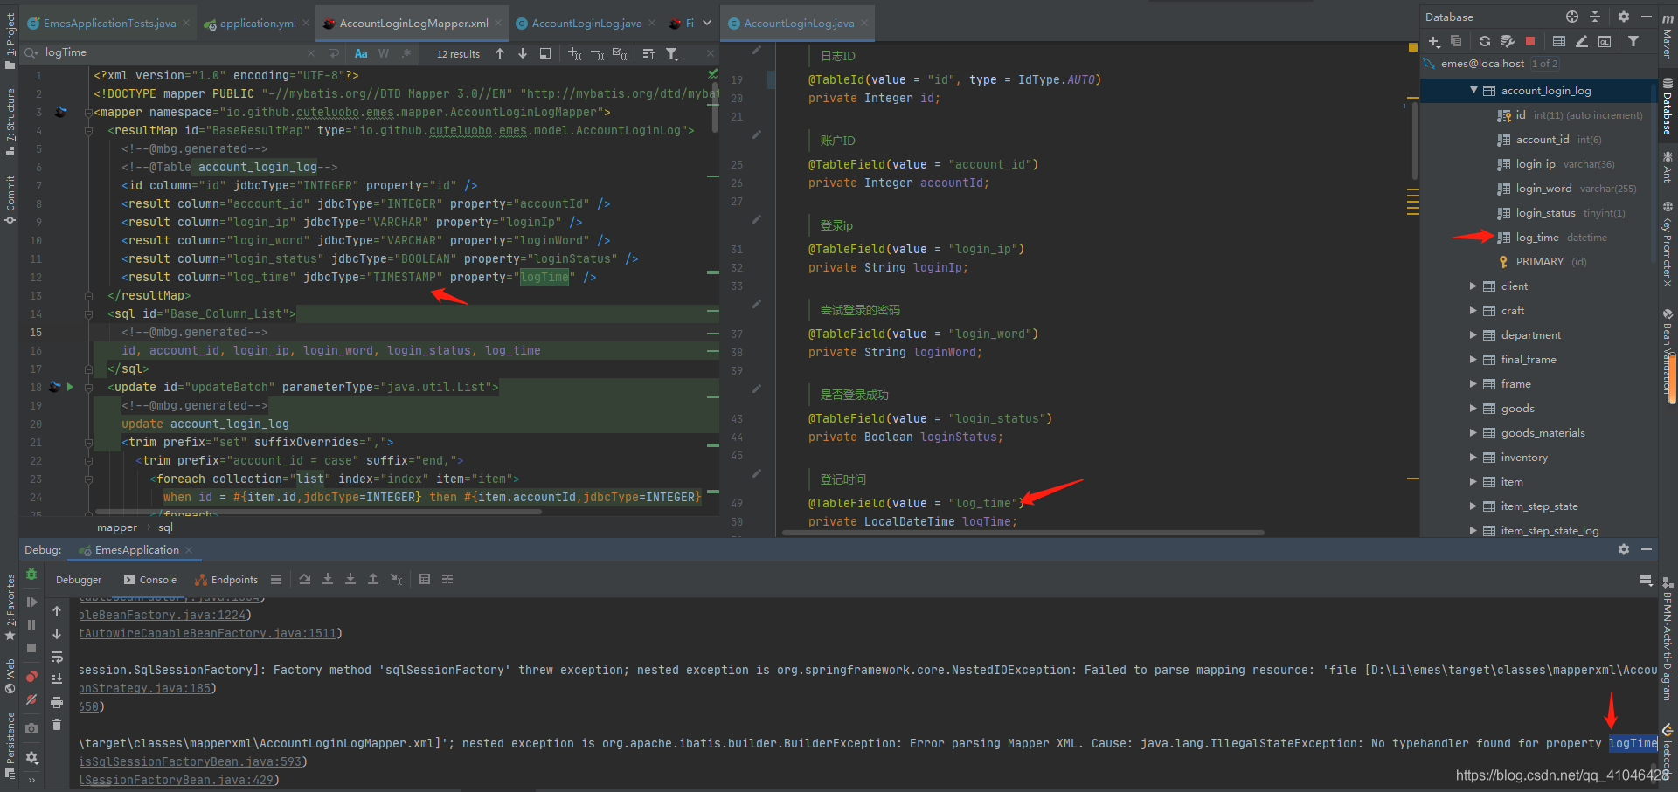Print the console output

(x=57, y=702)
